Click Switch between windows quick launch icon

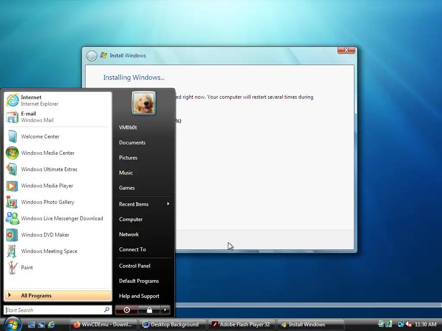41,325
